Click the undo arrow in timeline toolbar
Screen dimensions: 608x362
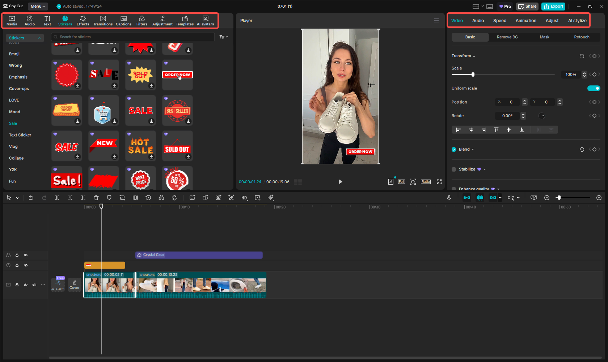[x=31, y=198]
